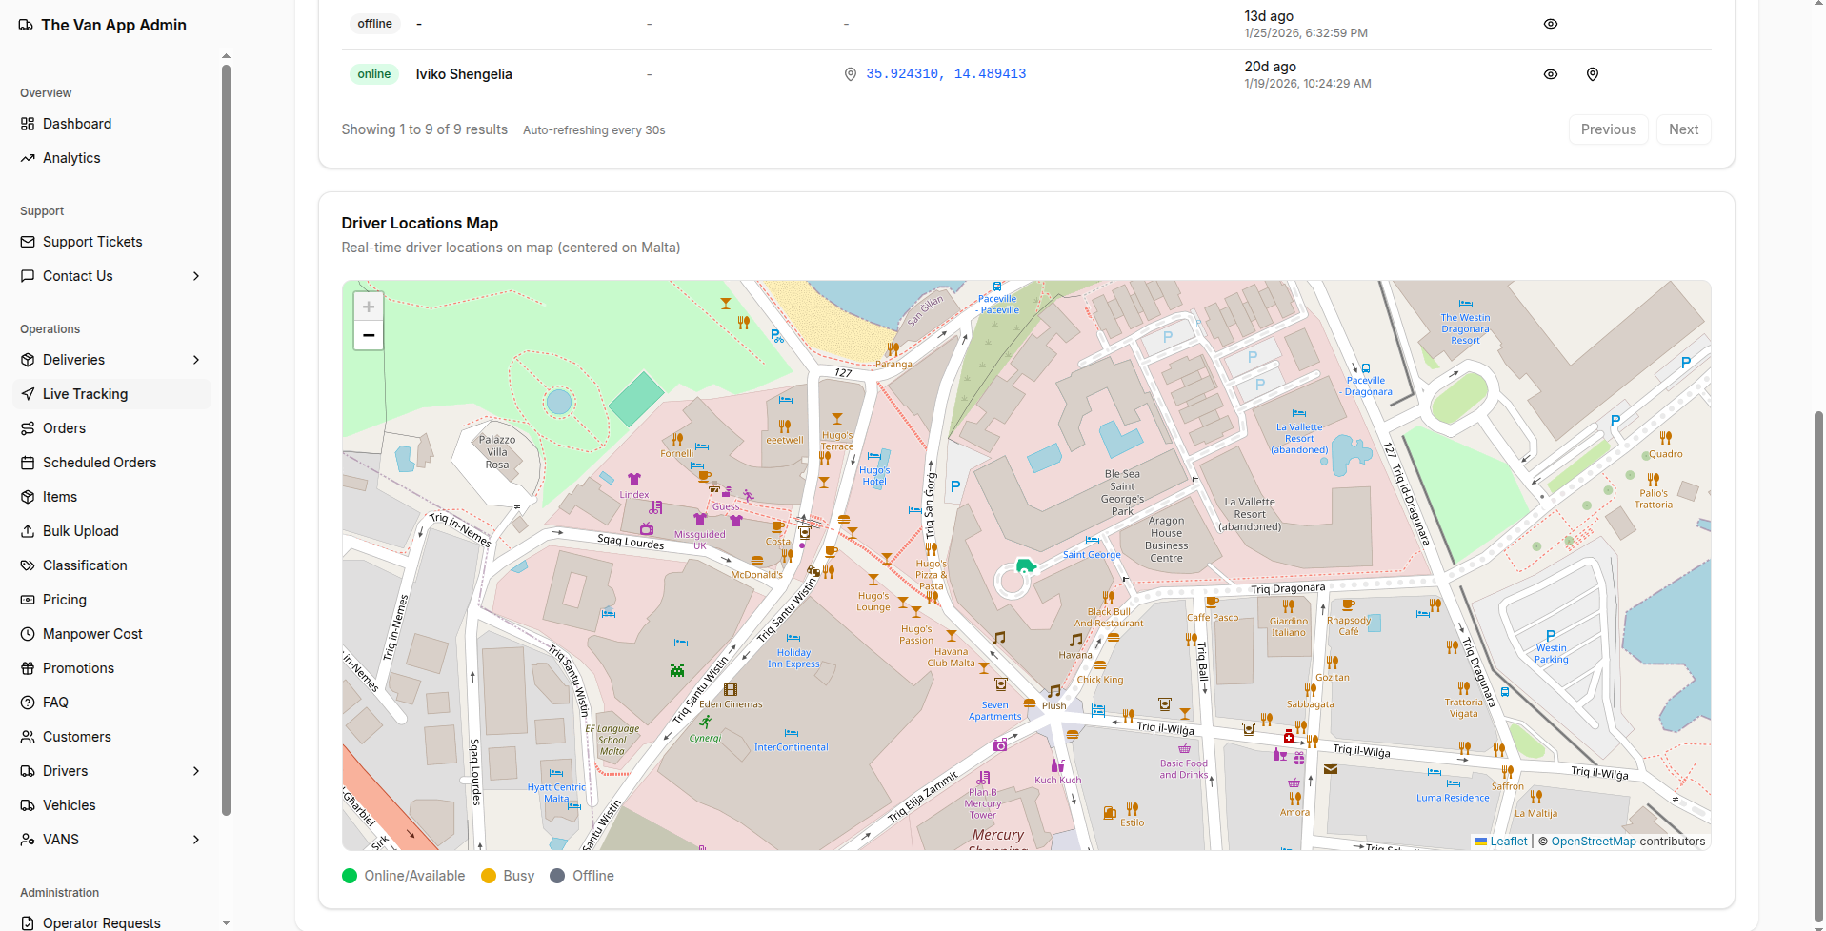Screen dimensions: 1826x931
Task: Expand the Contact Us submenu
Action: tap(196, 276)
